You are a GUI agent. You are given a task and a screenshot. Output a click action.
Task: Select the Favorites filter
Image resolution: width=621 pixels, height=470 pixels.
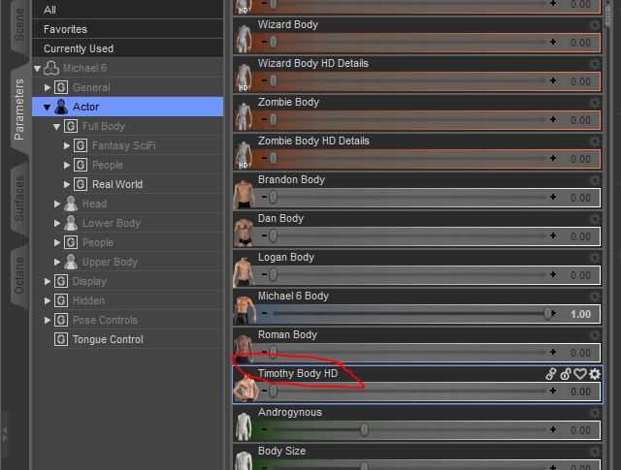(127, 29)
